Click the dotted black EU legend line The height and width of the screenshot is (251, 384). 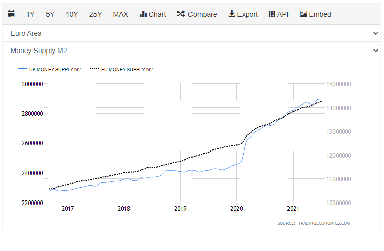(94, 69)
